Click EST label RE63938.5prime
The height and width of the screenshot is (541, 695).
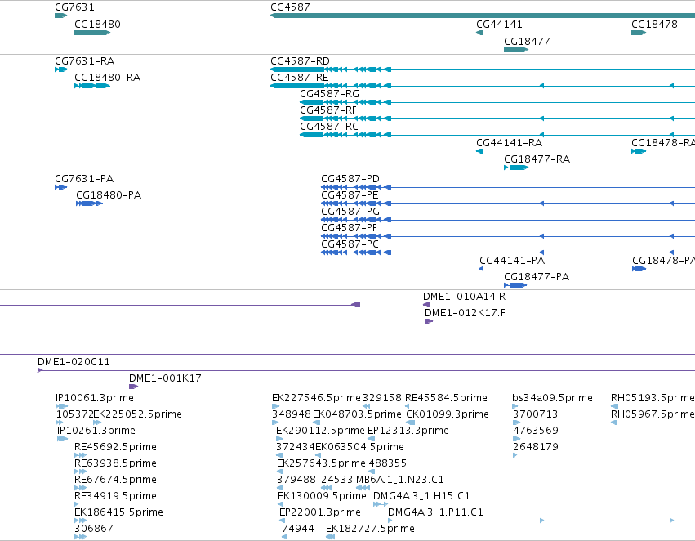115,464
